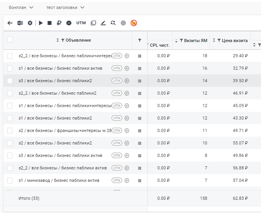Click the edit pencil icon
Image resolution: width=261 pixels, height=213 pixels.
coord(103,23)
